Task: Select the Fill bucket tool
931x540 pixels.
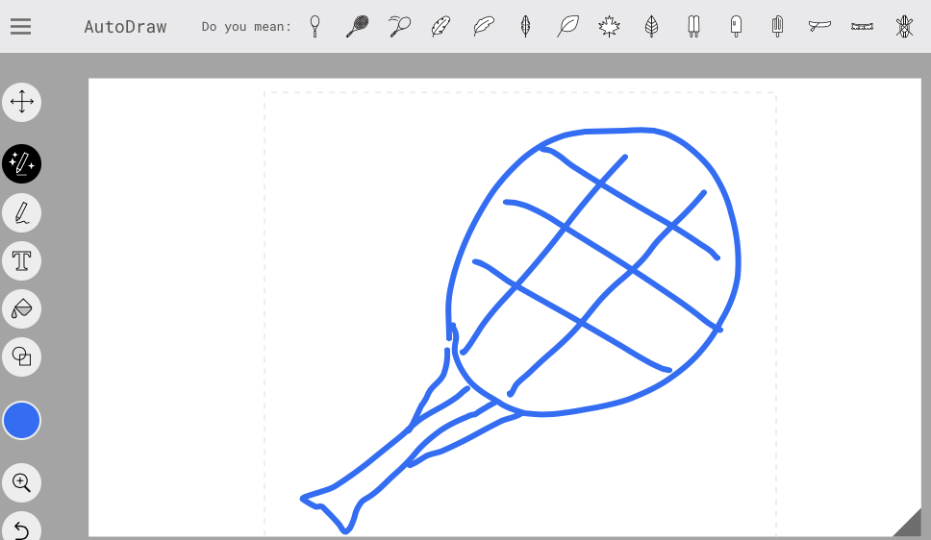Action: [x=21, y=308]
